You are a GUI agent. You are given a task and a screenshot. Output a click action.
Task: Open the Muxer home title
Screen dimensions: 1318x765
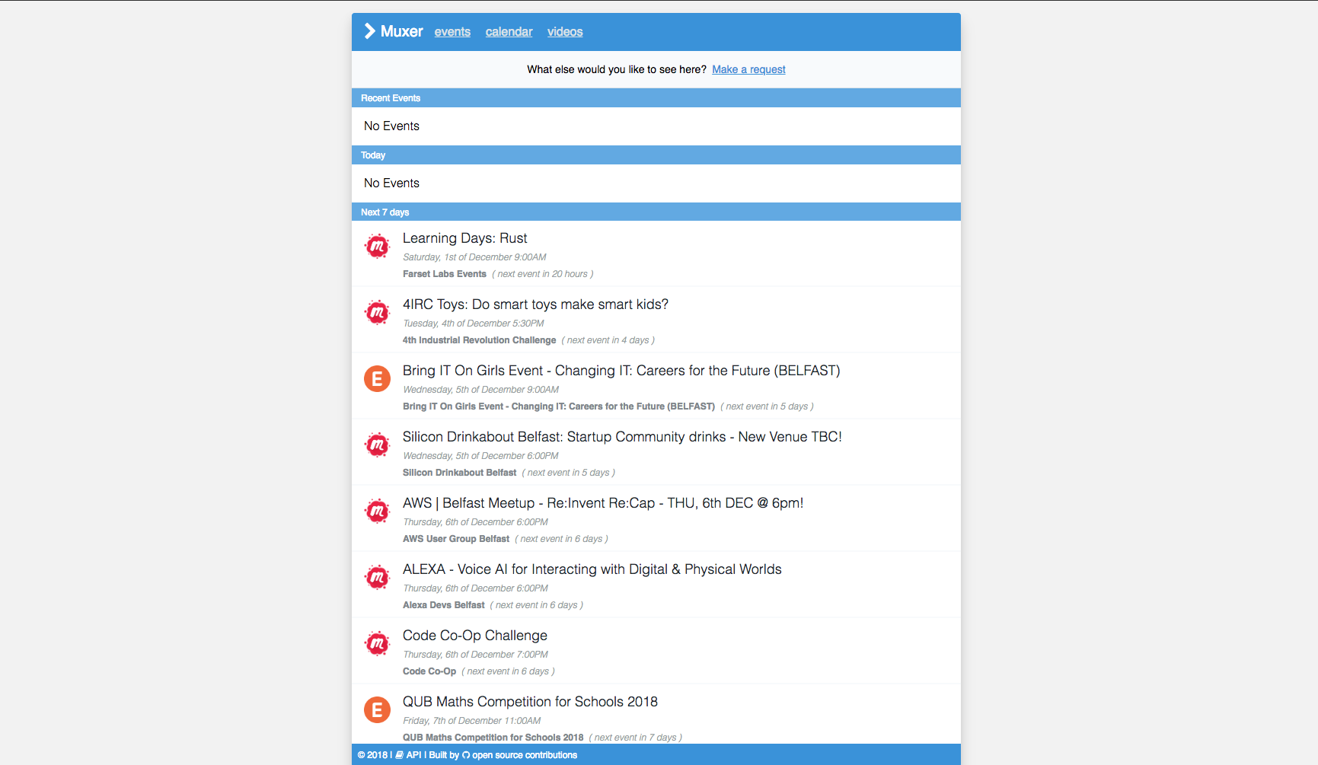tap(401, 31)
